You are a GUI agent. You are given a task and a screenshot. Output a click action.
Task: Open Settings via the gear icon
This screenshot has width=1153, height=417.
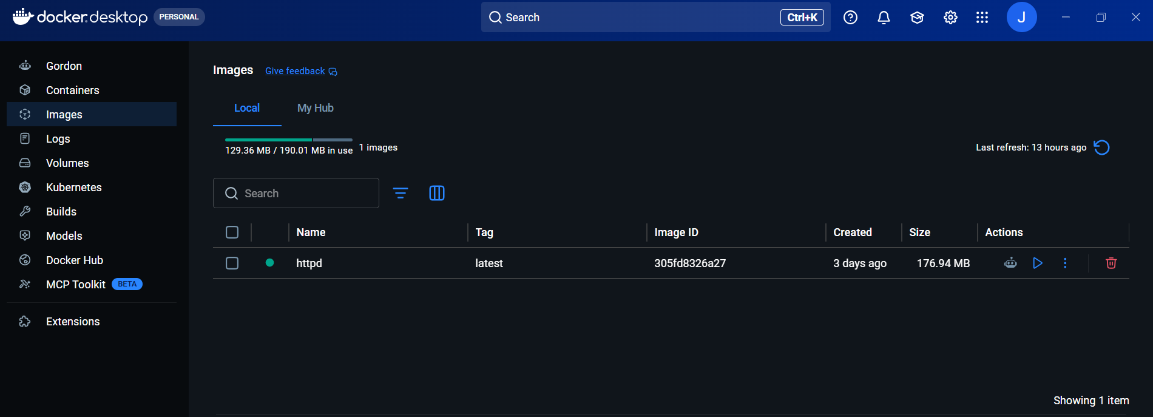pos(950,18)
